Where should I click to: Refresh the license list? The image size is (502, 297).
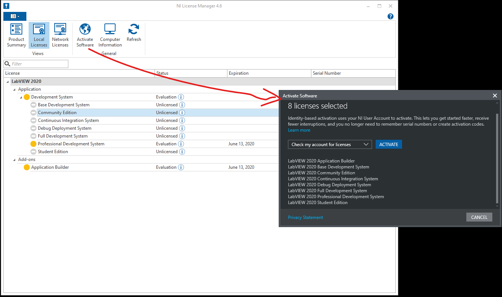pyautogui.click(x=134, y=33)
